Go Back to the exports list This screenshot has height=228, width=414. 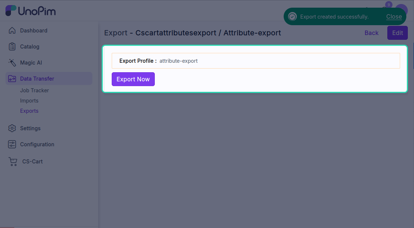[x=372, y=33]
